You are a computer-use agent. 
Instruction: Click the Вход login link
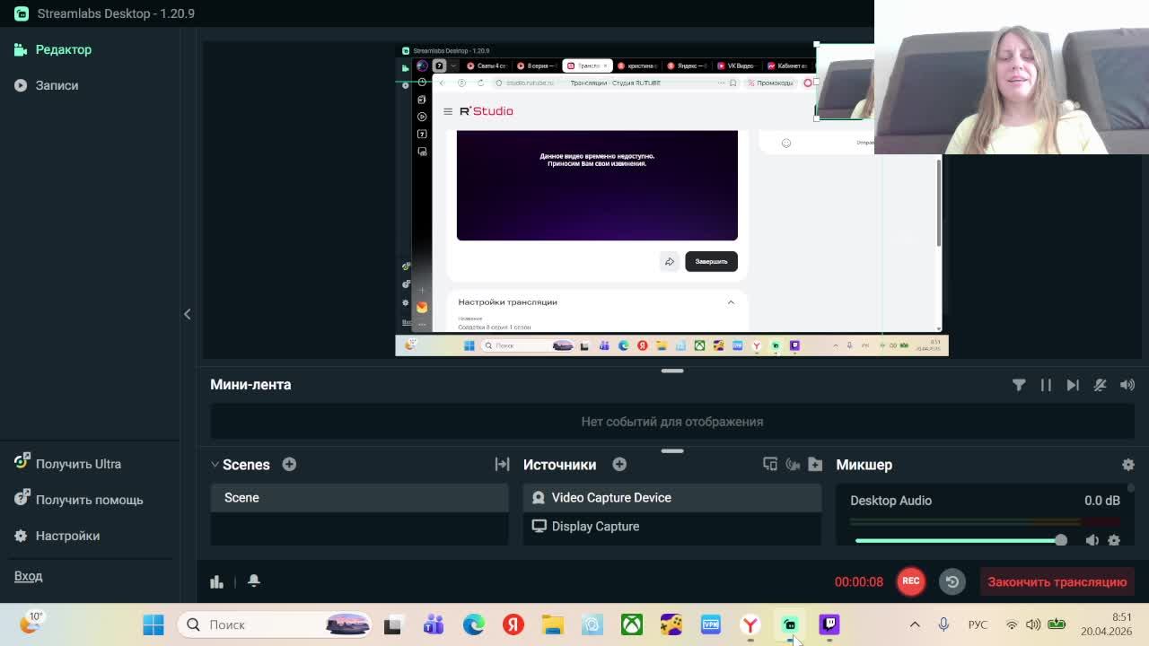(x=28, y=576)
